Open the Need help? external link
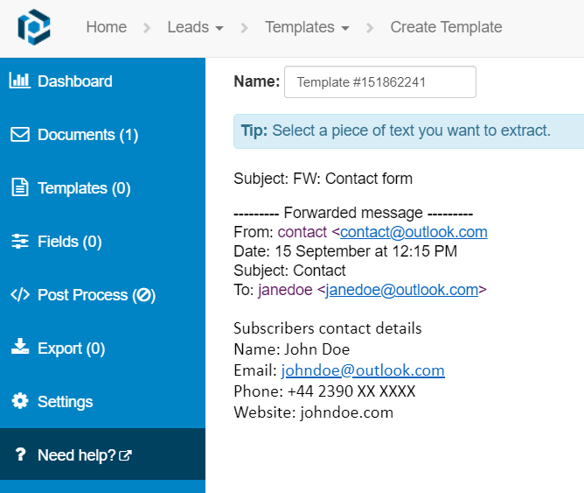This screenshot has height=493, width=584. point(85,455)
